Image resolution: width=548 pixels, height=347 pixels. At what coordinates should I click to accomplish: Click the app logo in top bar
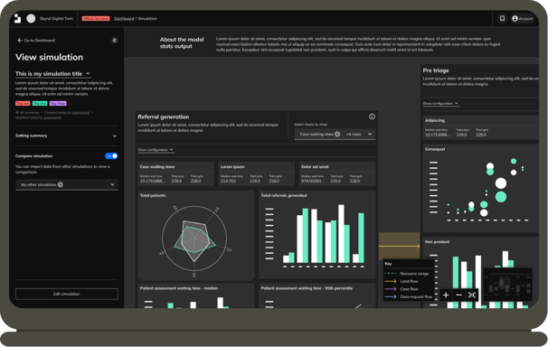click(17, 18)
